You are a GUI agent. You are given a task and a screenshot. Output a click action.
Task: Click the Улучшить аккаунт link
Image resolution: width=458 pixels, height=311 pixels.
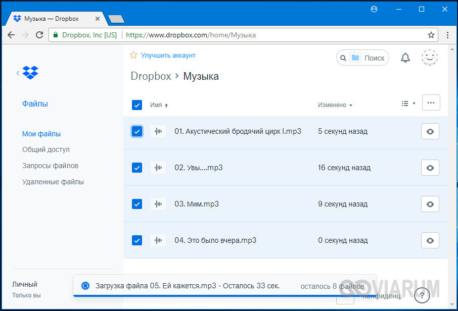(168, 56)
